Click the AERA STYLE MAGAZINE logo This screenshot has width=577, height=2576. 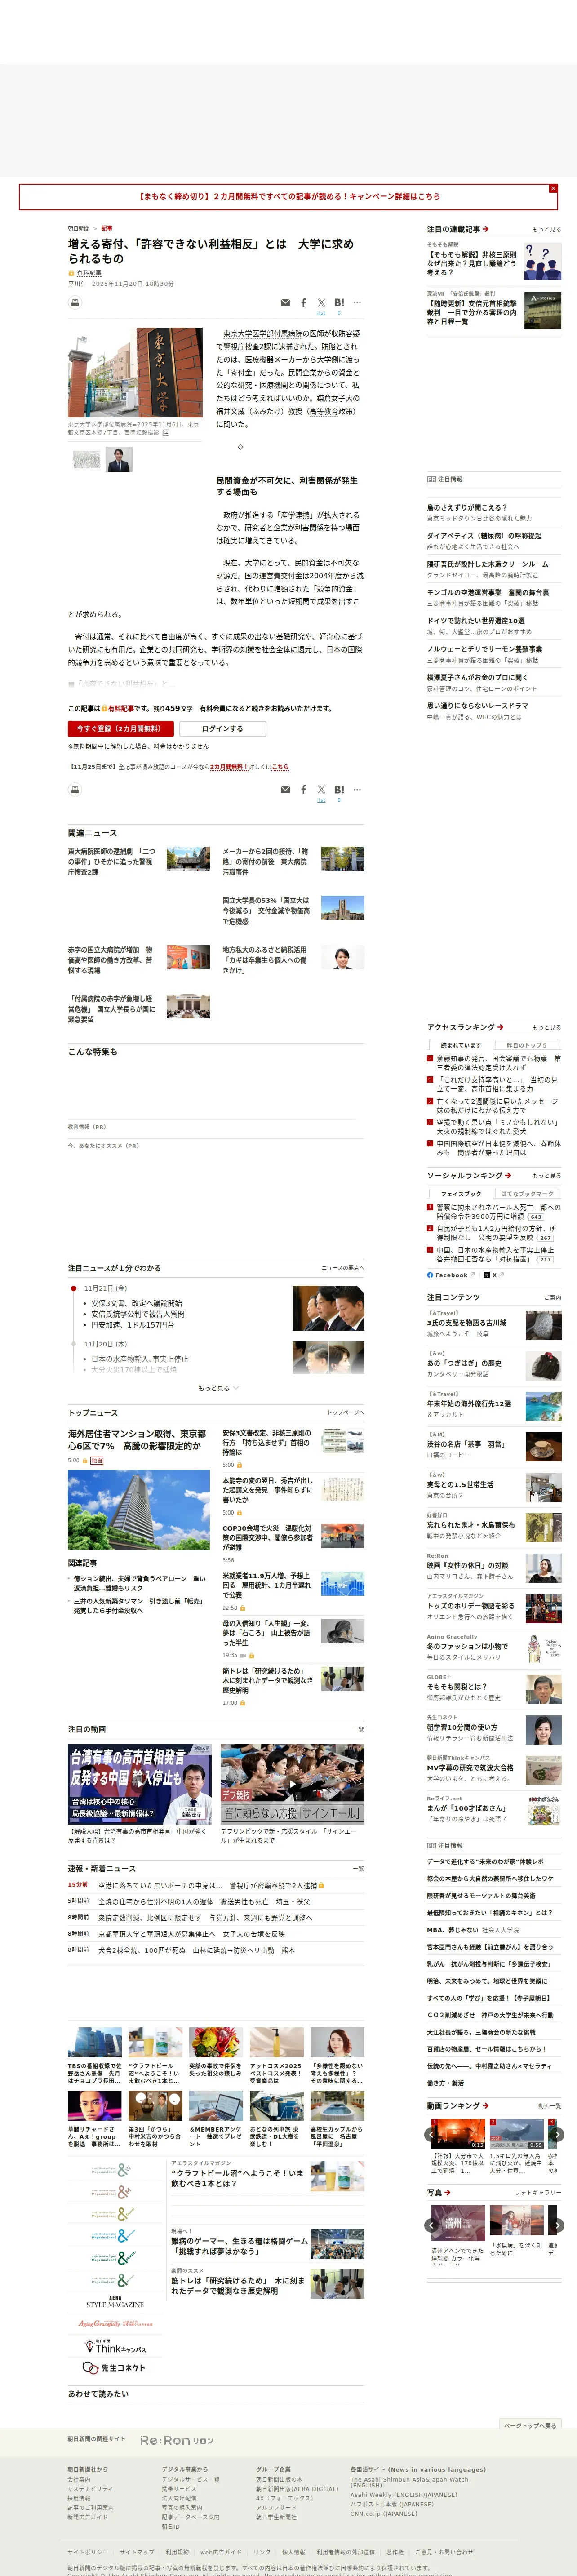click(x=115, y=2301)
